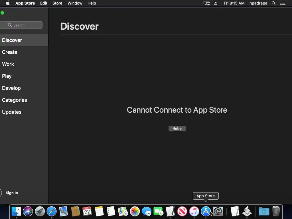
Task: Click the Discover page heading
Action: tap(80, 26)
